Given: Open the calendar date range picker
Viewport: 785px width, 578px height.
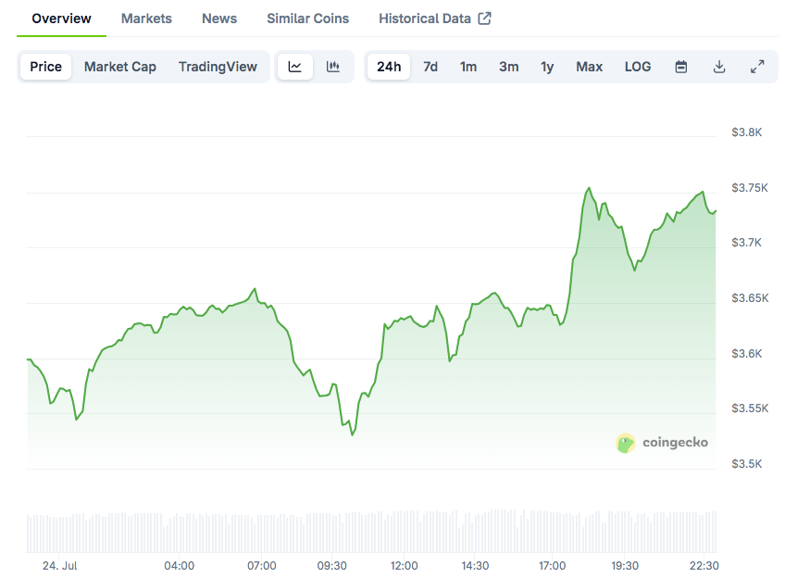Looking at the screenshot, I should [680, 66].
